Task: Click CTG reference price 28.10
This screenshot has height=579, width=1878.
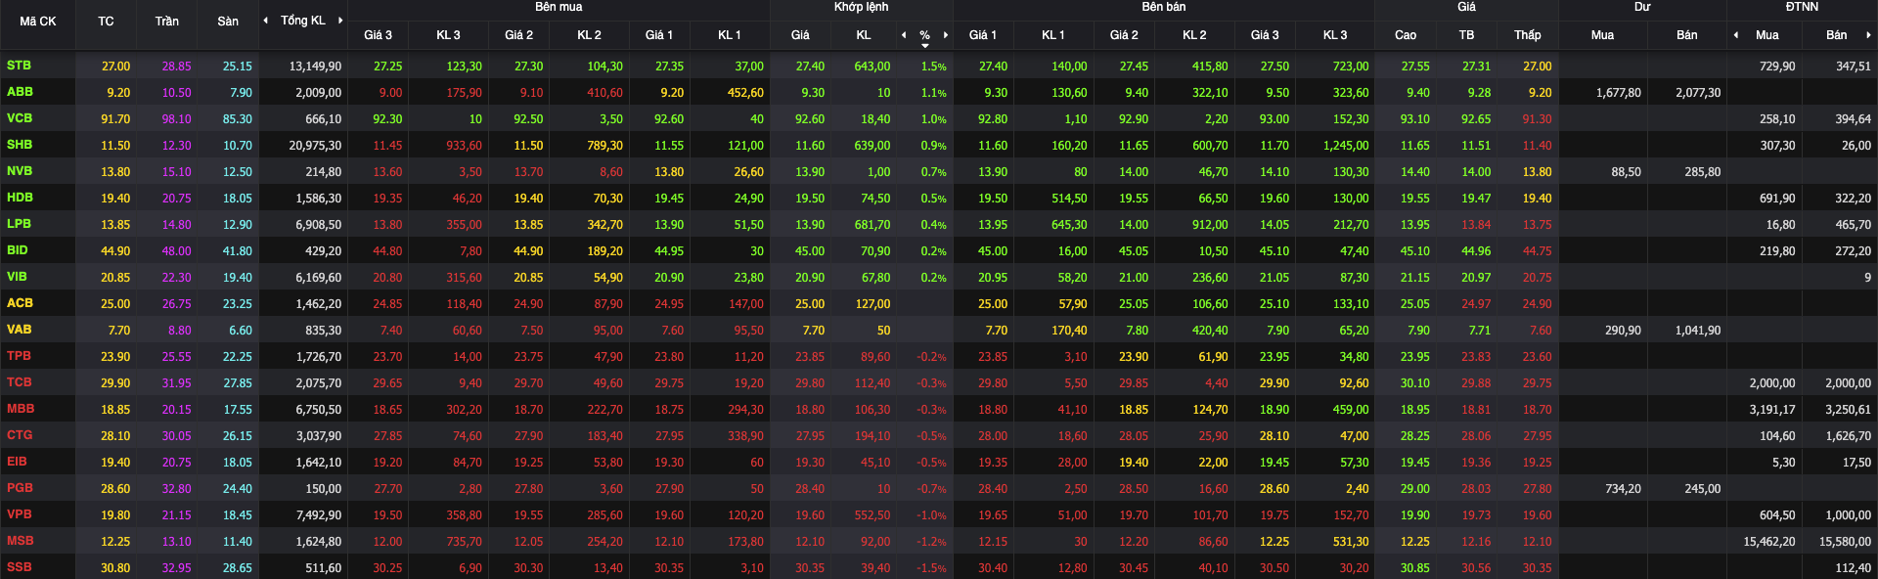Action: (115, 436)
